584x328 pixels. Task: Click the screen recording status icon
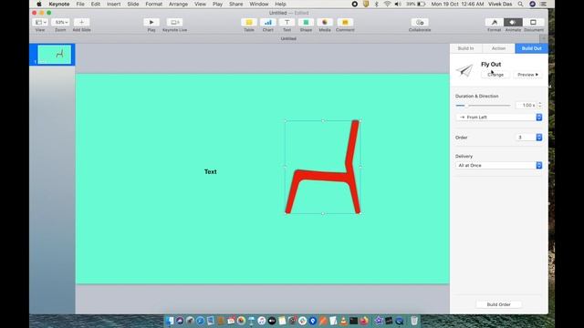pyautogui.click(x=355, y=4)
